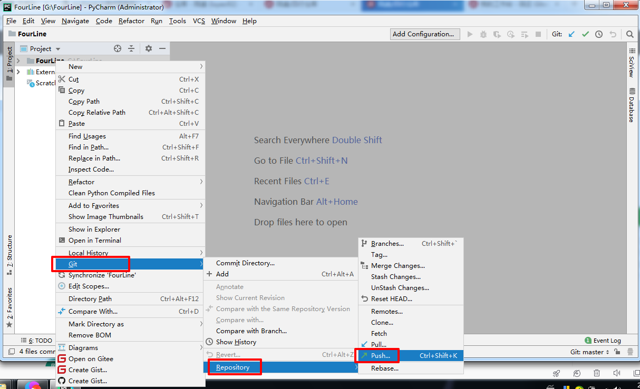Screen dimensions: 640x389
Task: Select Commit Directory… in Git submenu
Action: coord(281,263)
